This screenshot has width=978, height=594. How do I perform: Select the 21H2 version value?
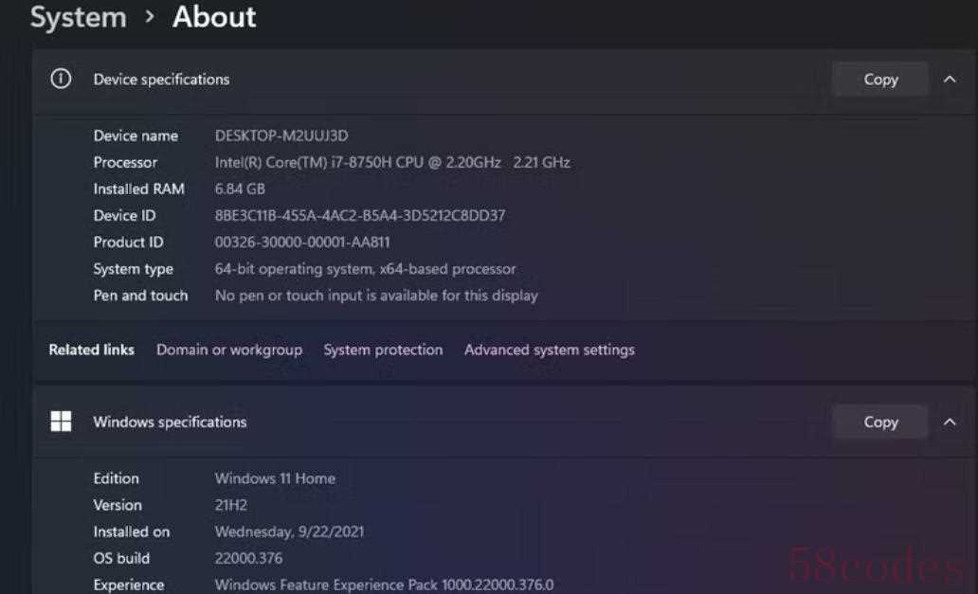[231, 506]
